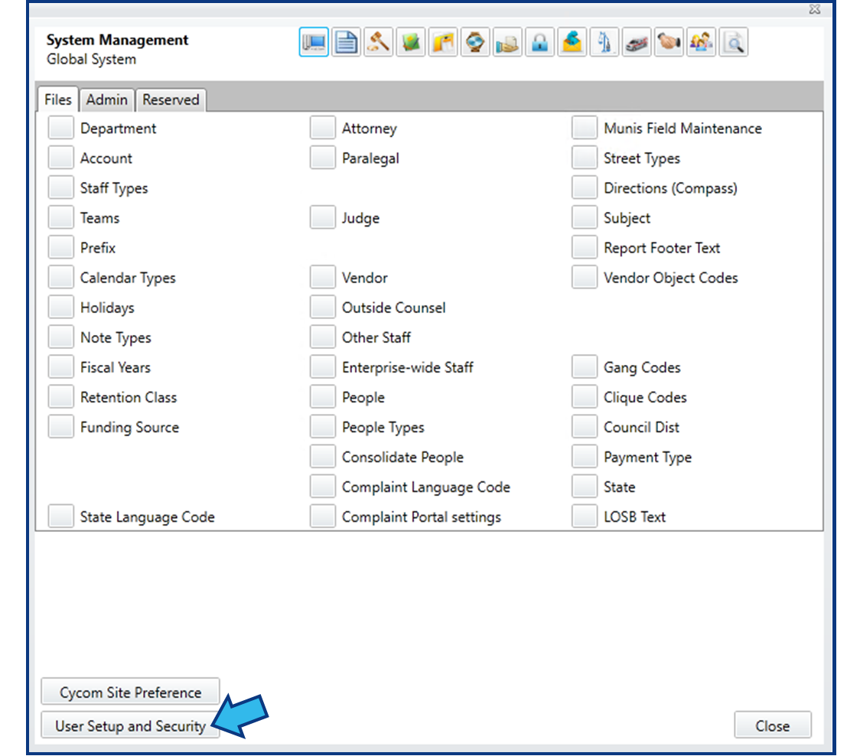Click the square button beside Judge
This screenshot has height=756, width=860.
coord(323,218)
